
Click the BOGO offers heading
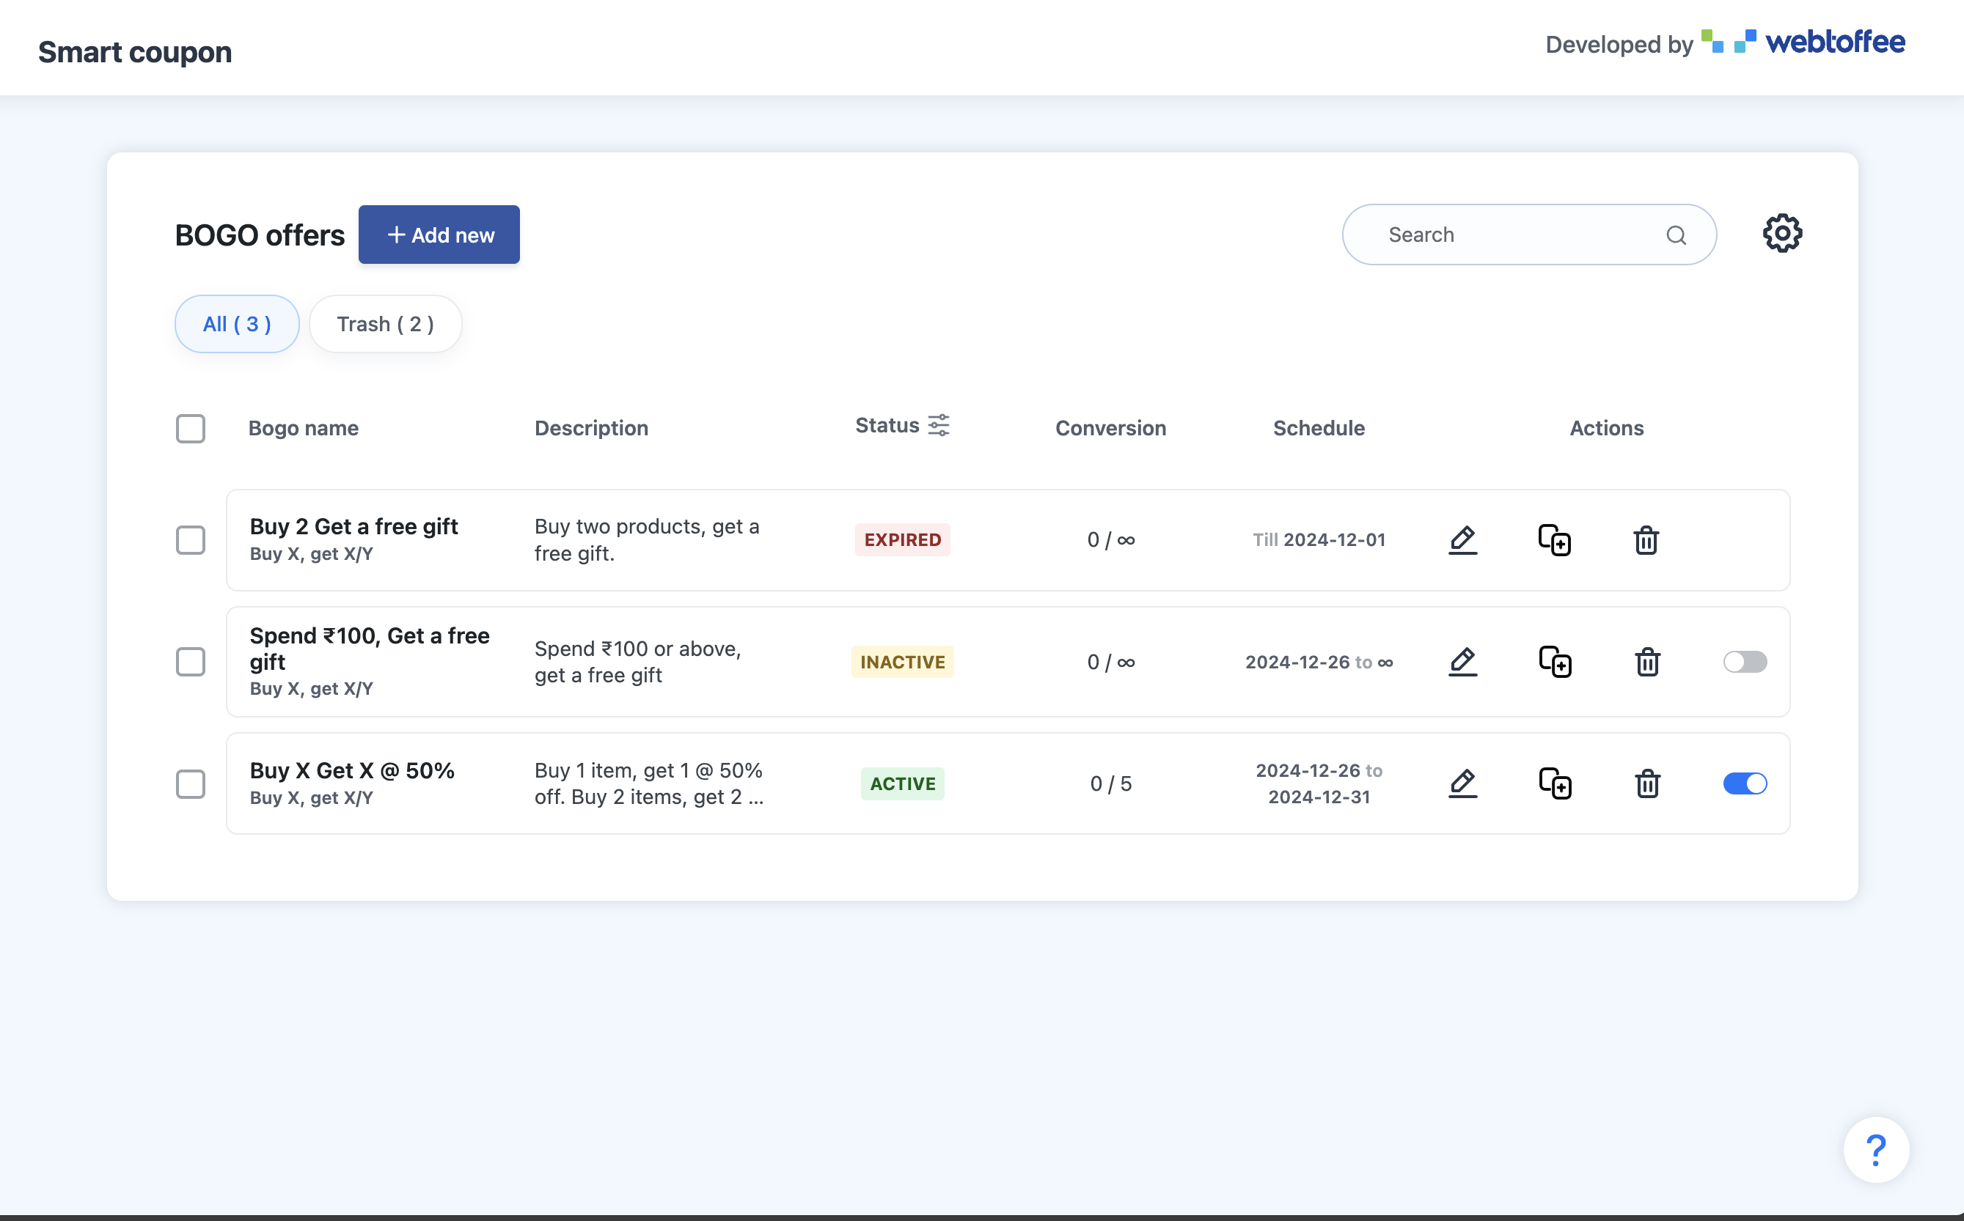260,235
